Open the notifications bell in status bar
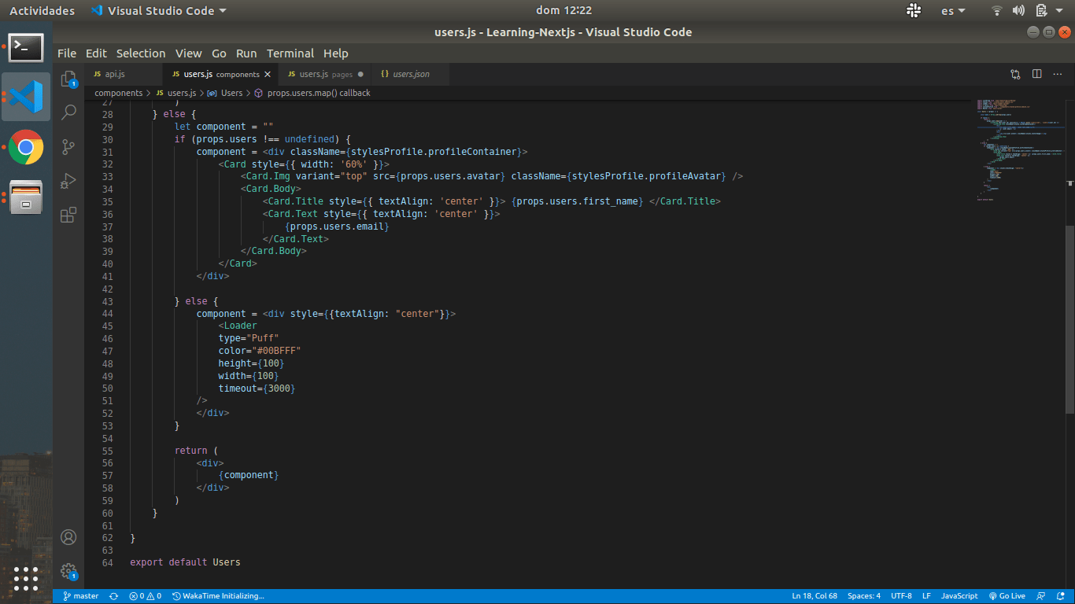 (x=1061, y=596)
